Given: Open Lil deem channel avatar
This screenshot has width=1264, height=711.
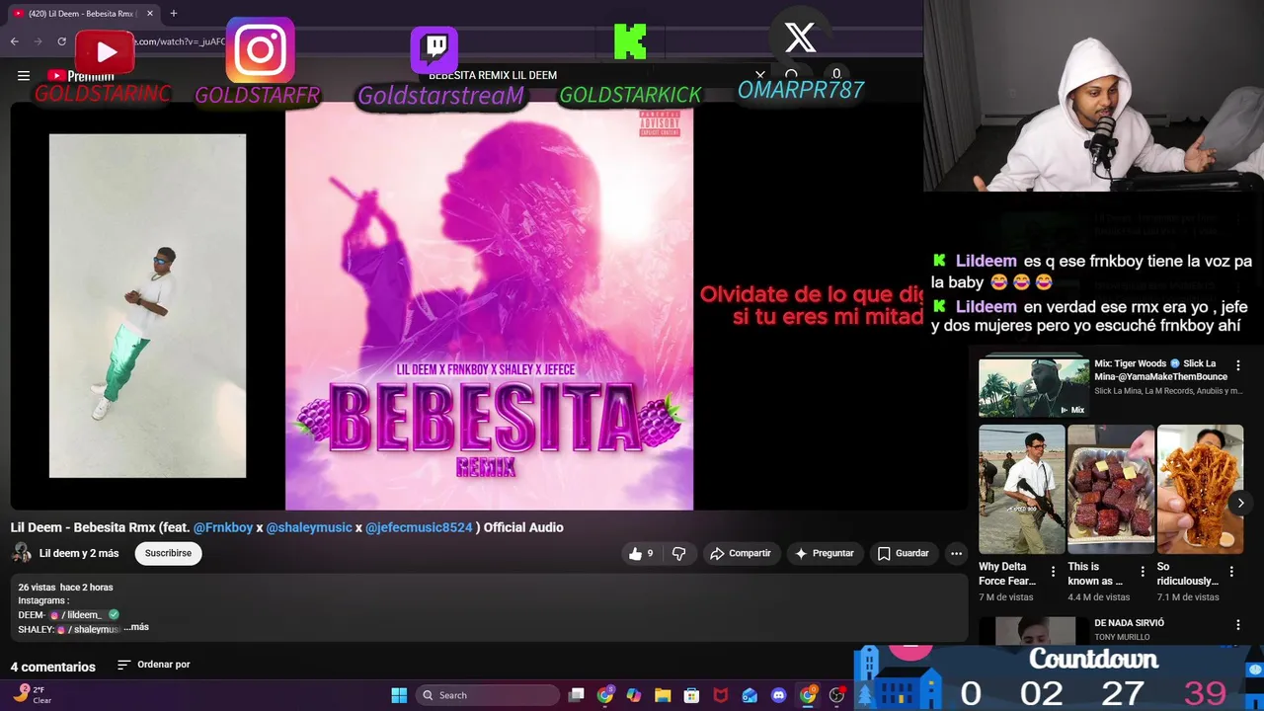Looking at the screenshot, I should click(x=21, y=553).
